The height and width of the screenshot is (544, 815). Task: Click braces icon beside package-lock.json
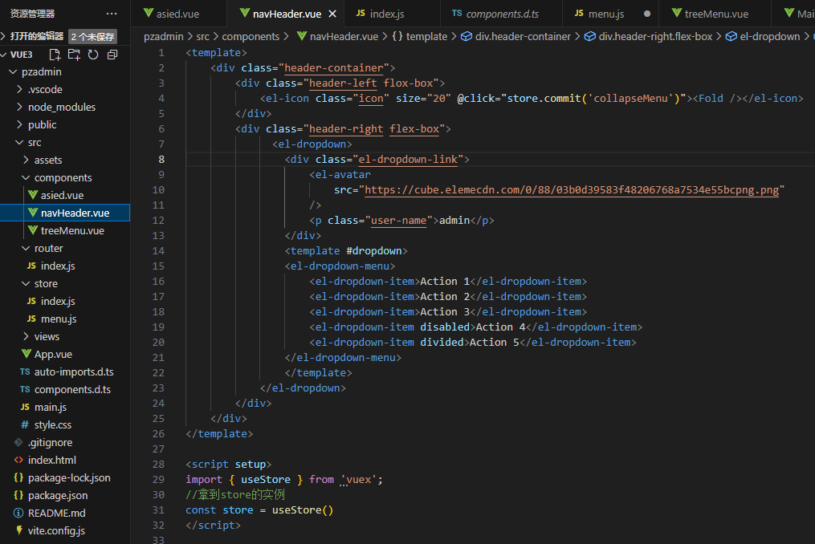coord(18,477)
